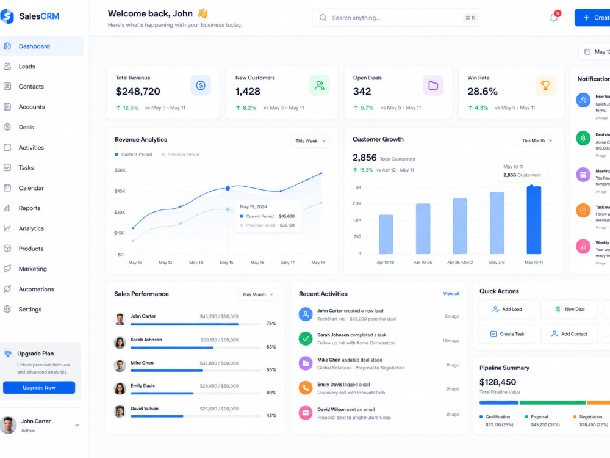Click the Tasks checkbox sidebar icon
Screen dimensions: 610x458
[x=7, y=167]
